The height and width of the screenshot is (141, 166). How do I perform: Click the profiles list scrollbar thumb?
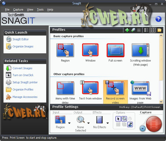click(161, 59)
